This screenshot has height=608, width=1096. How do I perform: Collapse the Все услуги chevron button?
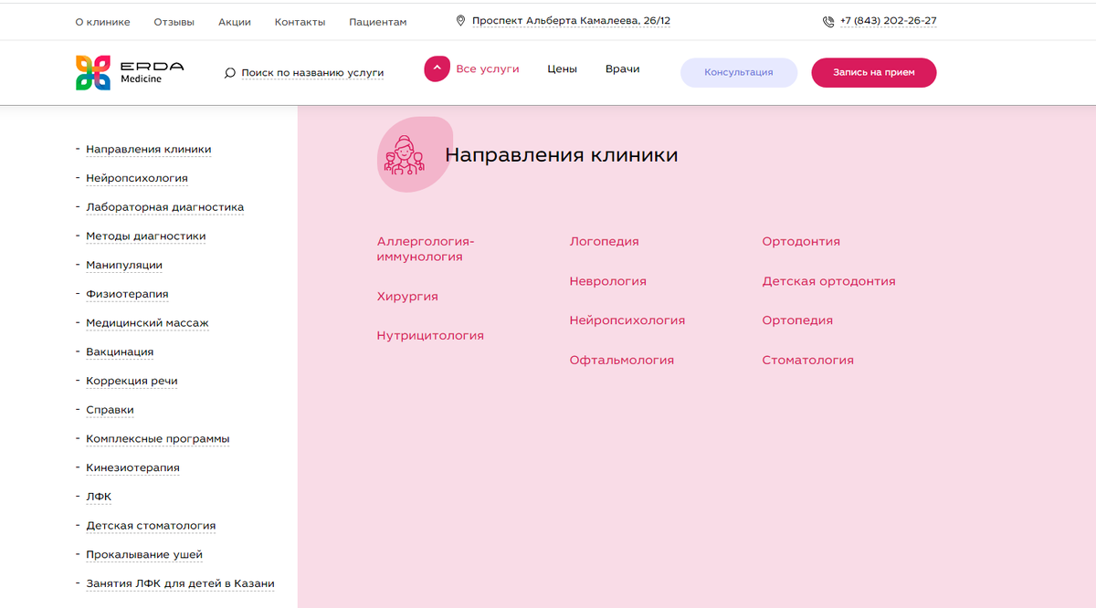437,68
